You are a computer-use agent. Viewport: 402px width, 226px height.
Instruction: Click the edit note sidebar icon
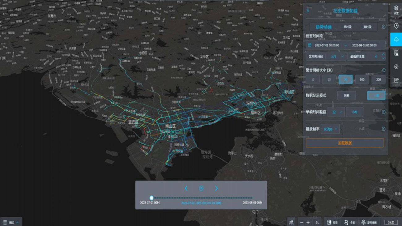click(396, 80)
